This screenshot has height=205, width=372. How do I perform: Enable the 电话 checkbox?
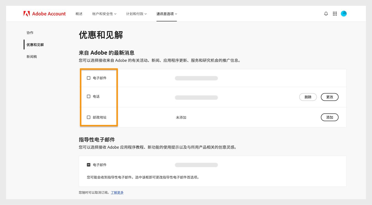point(89,96)
